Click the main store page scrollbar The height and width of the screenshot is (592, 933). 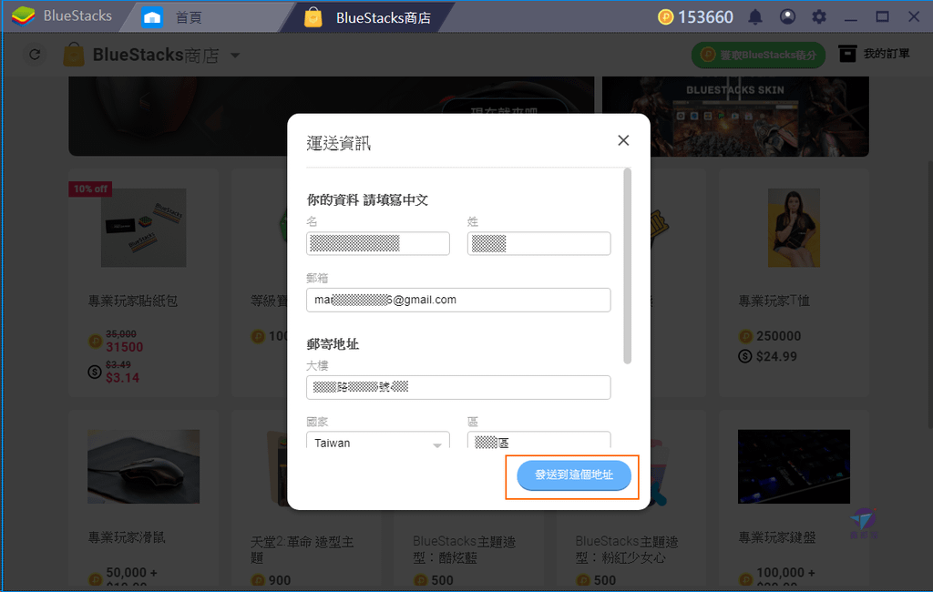click(929, 294)
